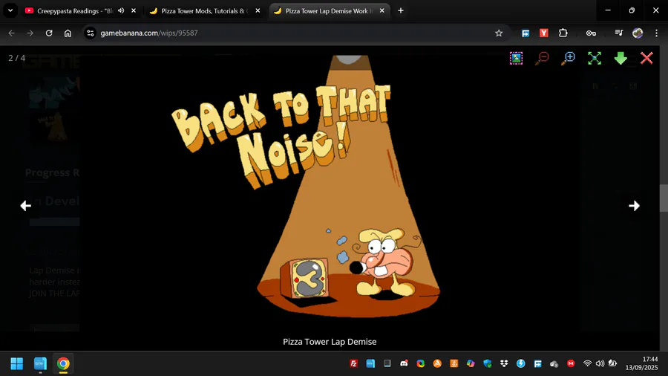Open the browser home page
The width and height of the screenshot is (668, 376).
click(68, 33)
